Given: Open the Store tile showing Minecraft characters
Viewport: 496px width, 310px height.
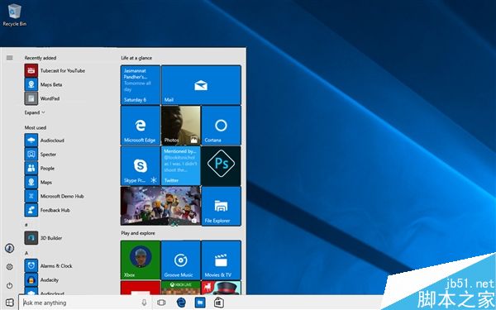Looking at the screenshot, I should [160, 206].
